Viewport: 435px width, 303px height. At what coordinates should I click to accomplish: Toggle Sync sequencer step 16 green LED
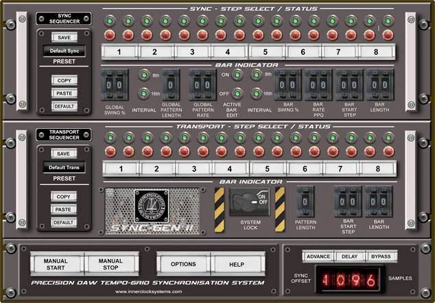pyautogui.click(x=388, y=21)
